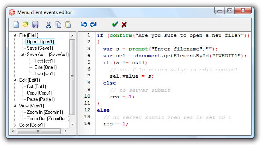Select the Edit (Edit1) tree item
This screenshot has width=262, height=145.
[30, 80]
